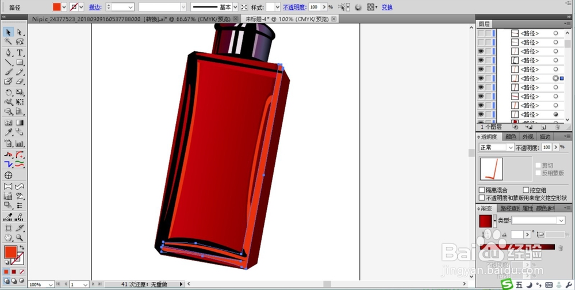Viewport: 575px width, 290px height.
Task: Select the Lasso tool
Action: pyautogui.click(x=20, y=41)
